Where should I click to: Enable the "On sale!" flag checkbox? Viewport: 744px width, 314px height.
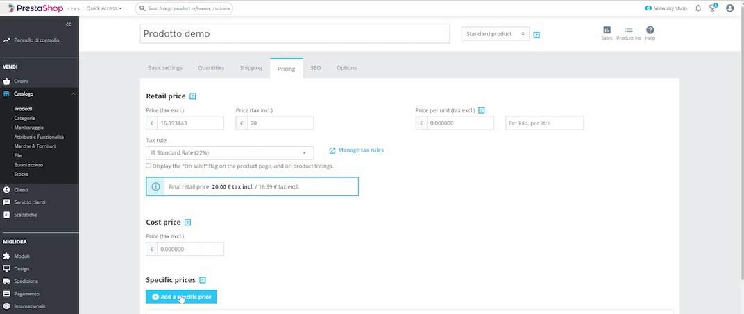pyautogui.click(x=149, y=166)
